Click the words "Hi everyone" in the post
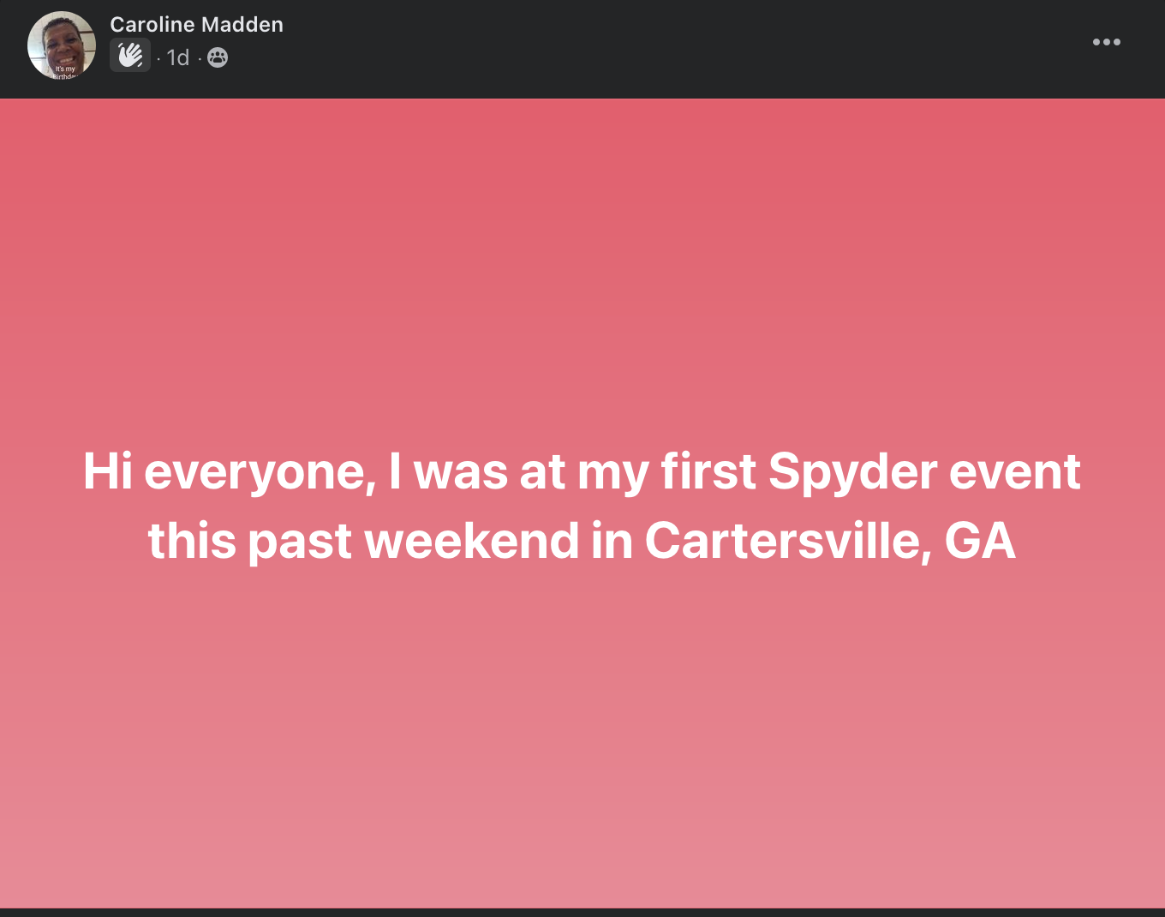The height and width of the screenshot is (917, 1165). 230,471
